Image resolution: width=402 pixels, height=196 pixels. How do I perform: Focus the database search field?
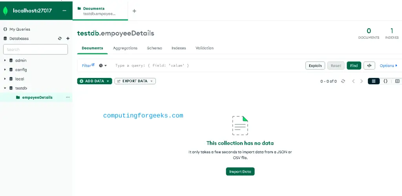coord(35,49)
